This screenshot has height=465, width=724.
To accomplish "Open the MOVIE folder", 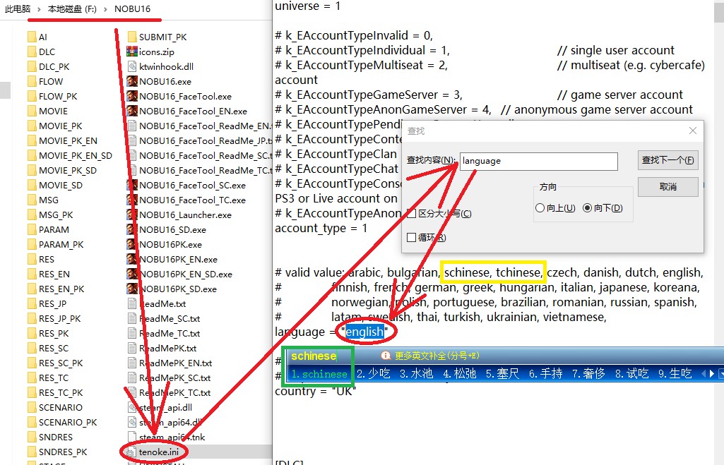I will point(47,111).
